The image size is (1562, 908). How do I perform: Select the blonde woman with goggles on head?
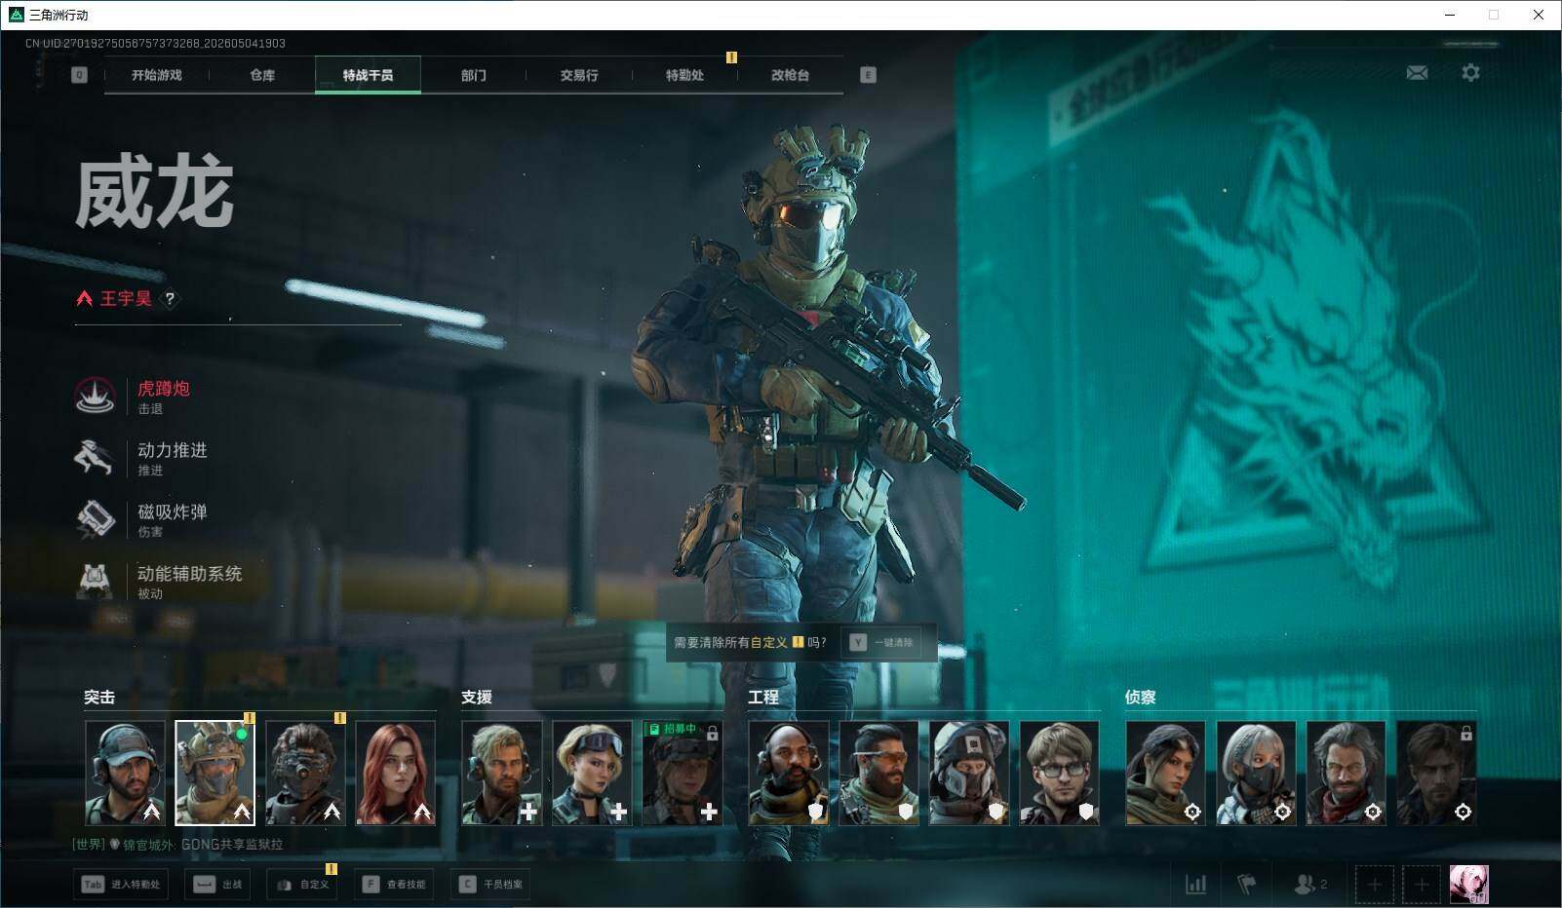(592, 773)
